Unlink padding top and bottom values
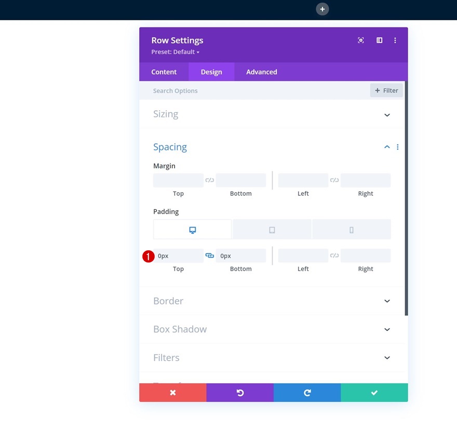Viewport: 457px width, 430px height. (x=210, y=256)
